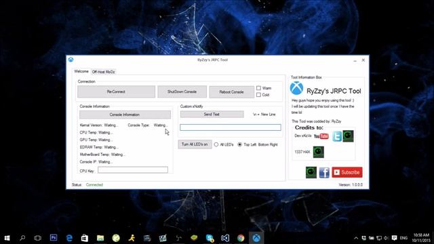The width and height of the screenshot is (434, 244).
Task: Enable the Warm reboot checkbox
Action: [x=258, y=88]
